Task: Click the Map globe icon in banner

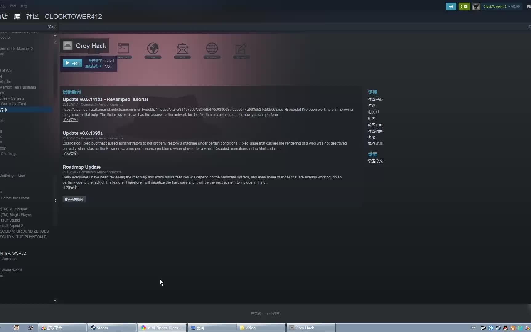Action: (153, 50)
